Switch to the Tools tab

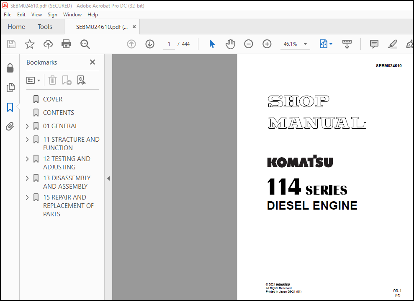click(45, 27)
